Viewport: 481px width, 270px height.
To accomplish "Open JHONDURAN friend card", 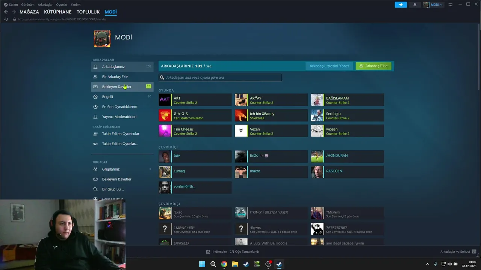I will point(348,156).
